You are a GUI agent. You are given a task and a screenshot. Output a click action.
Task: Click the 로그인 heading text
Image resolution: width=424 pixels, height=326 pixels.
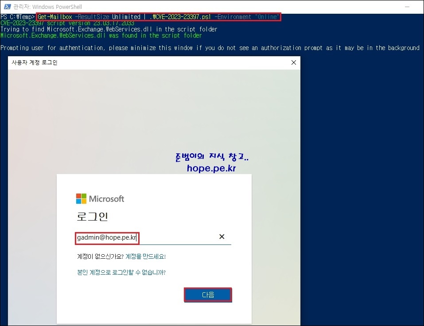[x=92, y=217]
